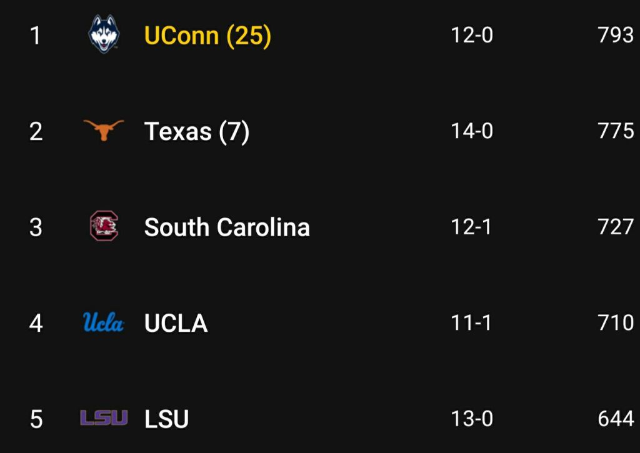Click UCLA's 11-1 record
Viewport: 640px width, 453px height.
pos(472,323)
